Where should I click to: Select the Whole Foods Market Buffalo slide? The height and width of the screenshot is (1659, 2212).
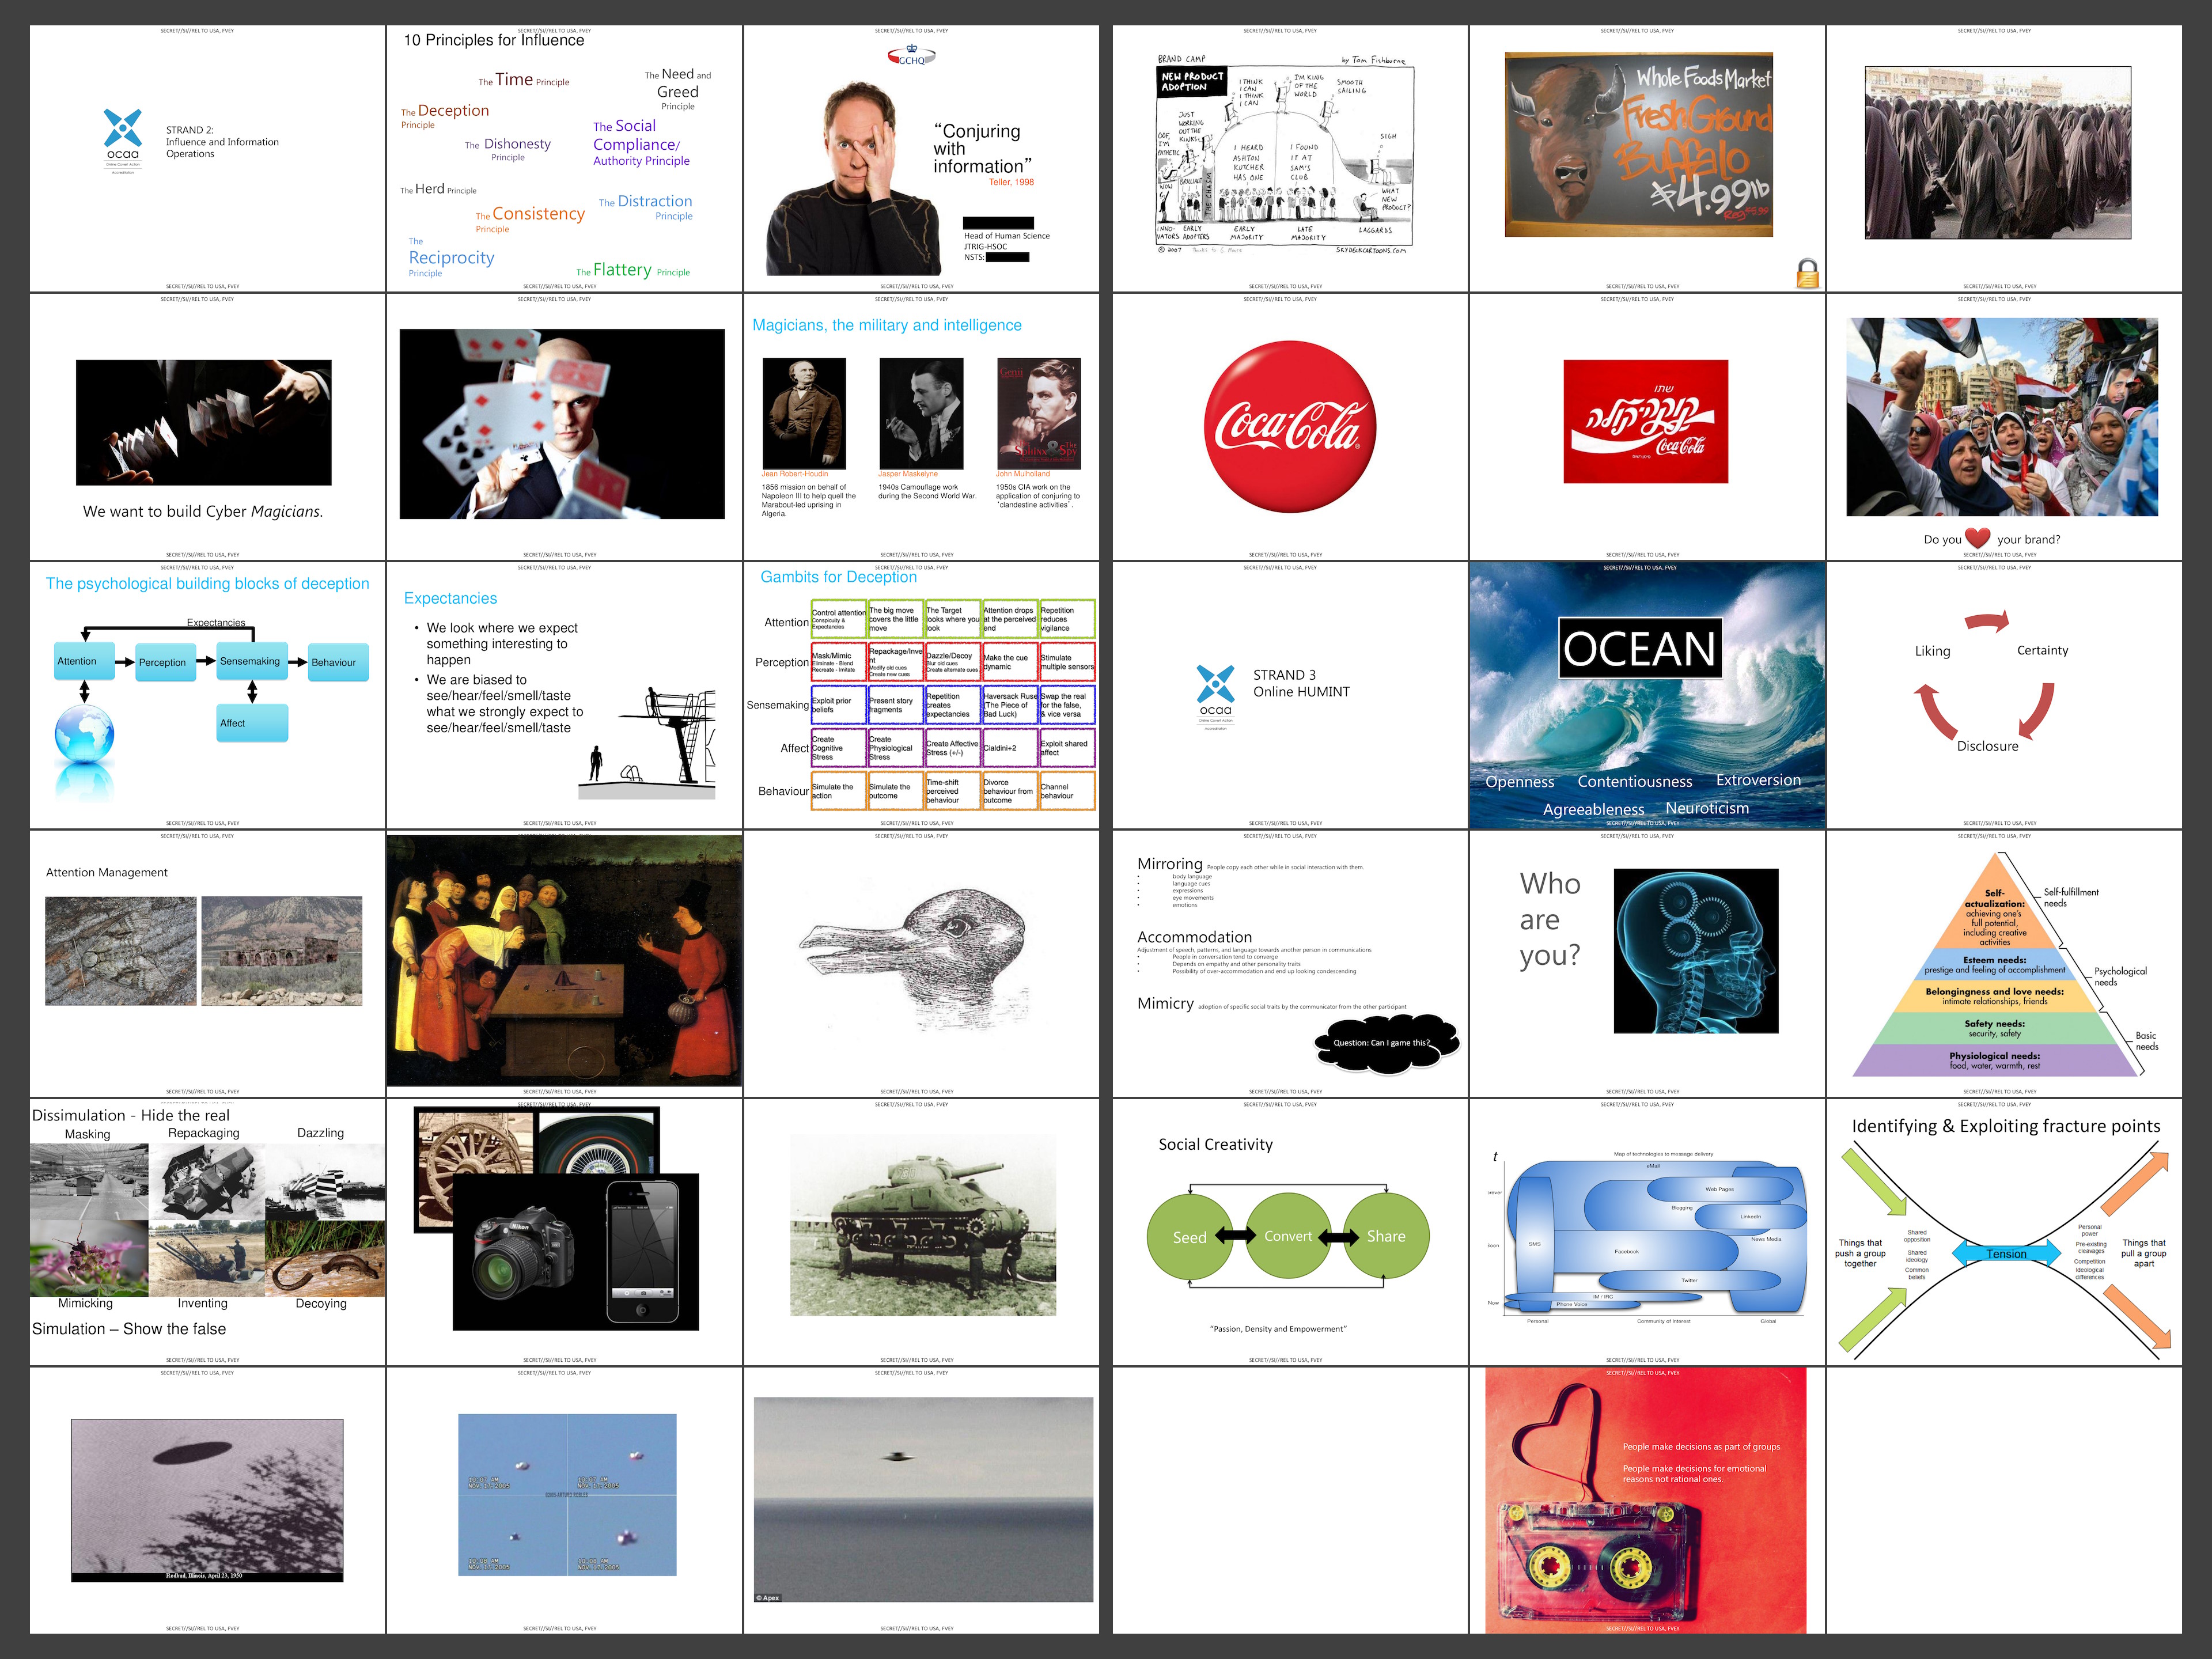[1647, 158]
